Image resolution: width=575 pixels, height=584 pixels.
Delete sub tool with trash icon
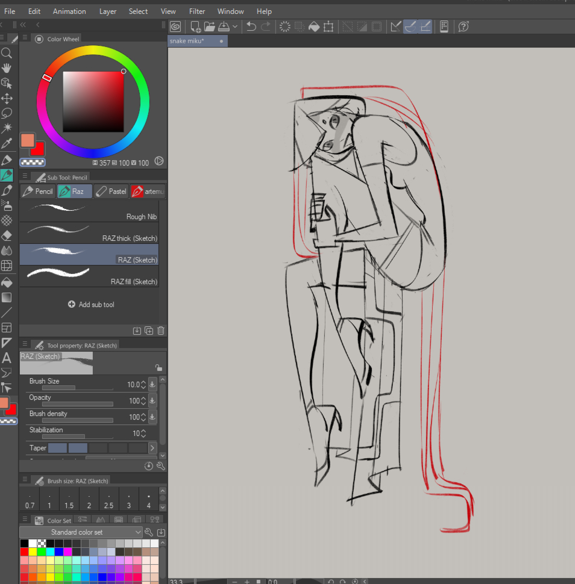tap(161, 331)
